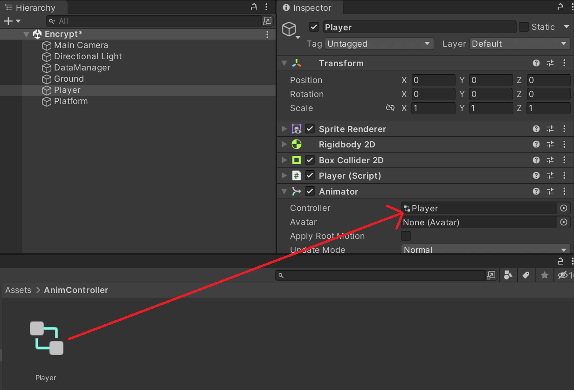Click Project favorites star icon
This screenshot has width=574, height=390.
click(x=544, y=275)
